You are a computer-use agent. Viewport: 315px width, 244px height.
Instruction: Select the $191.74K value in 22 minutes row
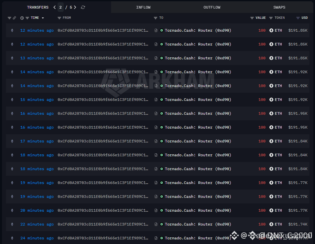click(298, 224)
